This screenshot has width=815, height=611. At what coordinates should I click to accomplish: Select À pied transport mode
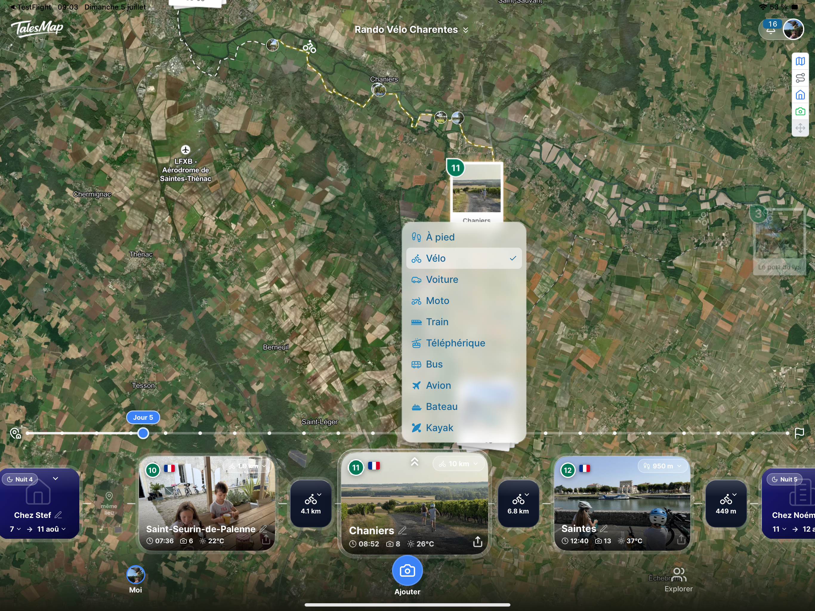(464, 237)
